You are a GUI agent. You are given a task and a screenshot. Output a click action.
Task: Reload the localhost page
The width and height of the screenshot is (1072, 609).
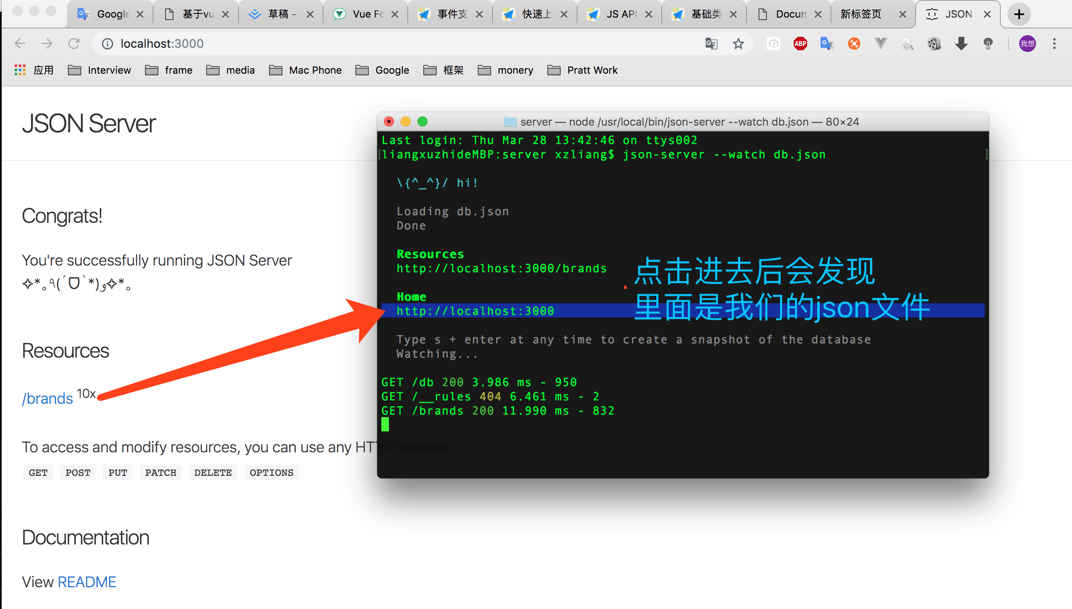(x=74, y=44)
